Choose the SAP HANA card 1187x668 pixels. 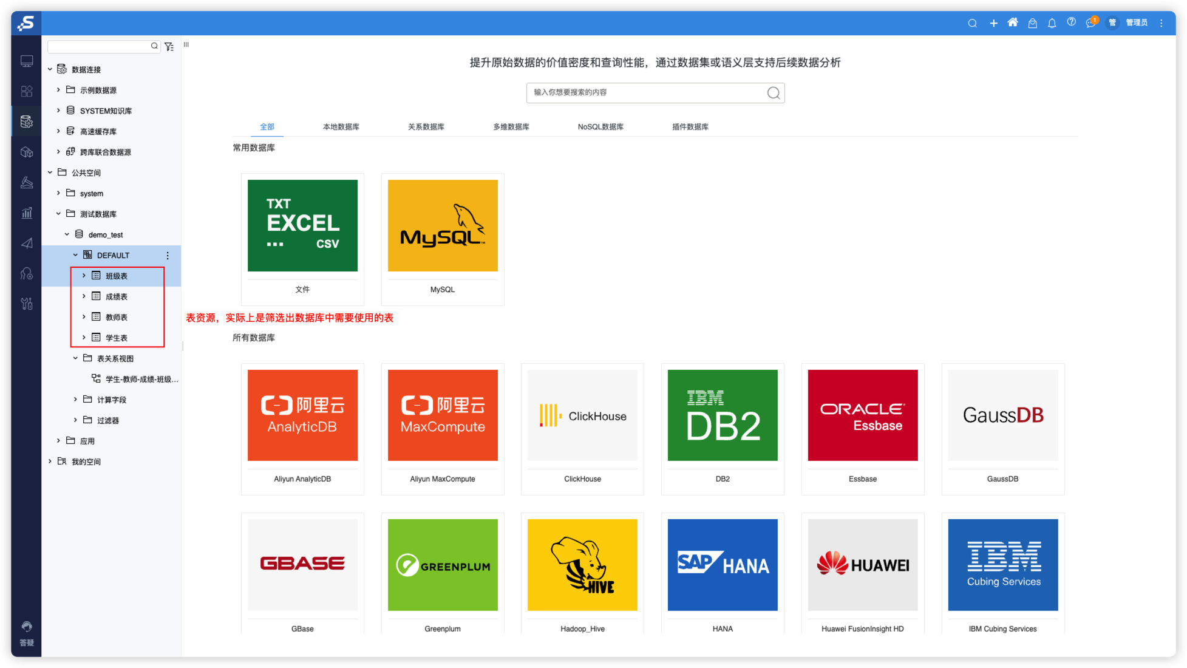(x=723, y=574)
